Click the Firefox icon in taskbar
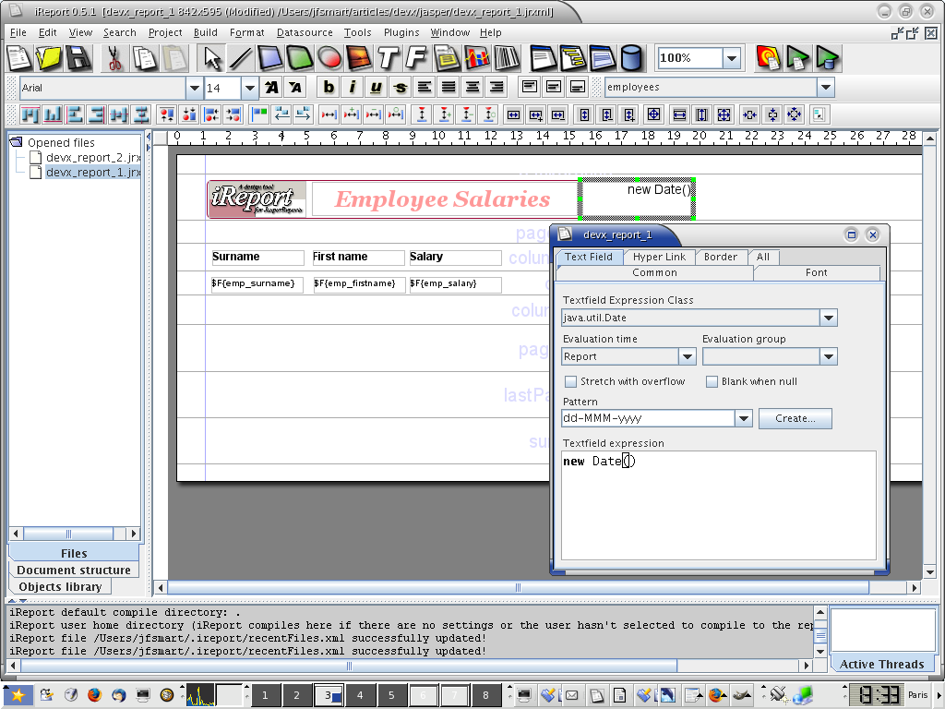945x709 pixels. tap(95, 695)
